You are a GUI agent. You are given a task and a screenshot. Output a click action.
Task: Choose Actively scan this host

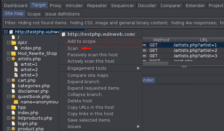(101, 61)
